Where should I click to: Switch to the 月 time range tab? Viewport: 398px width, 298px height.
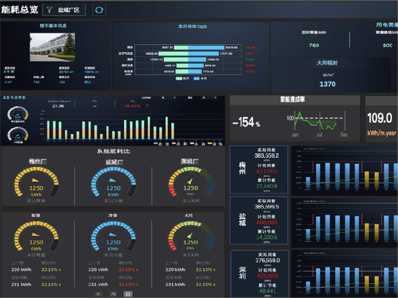pyautogui.click(x=113, y=294)
